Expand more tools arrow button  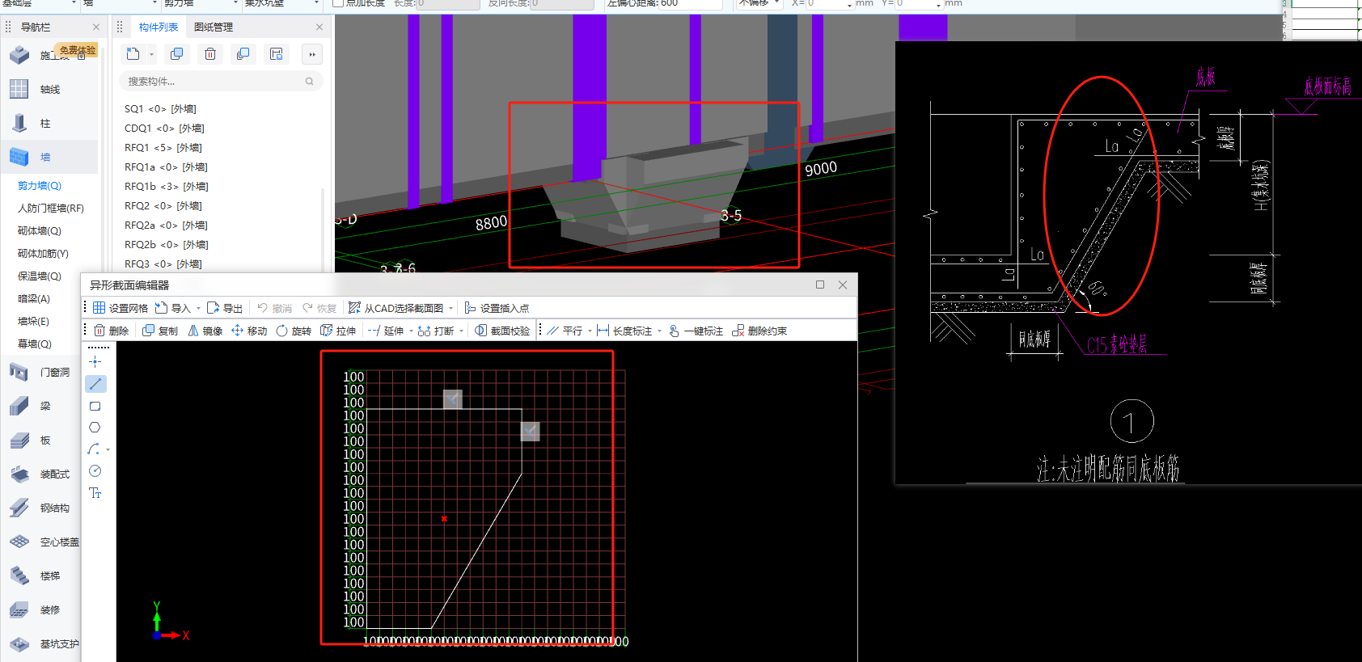tap(311, 54)
